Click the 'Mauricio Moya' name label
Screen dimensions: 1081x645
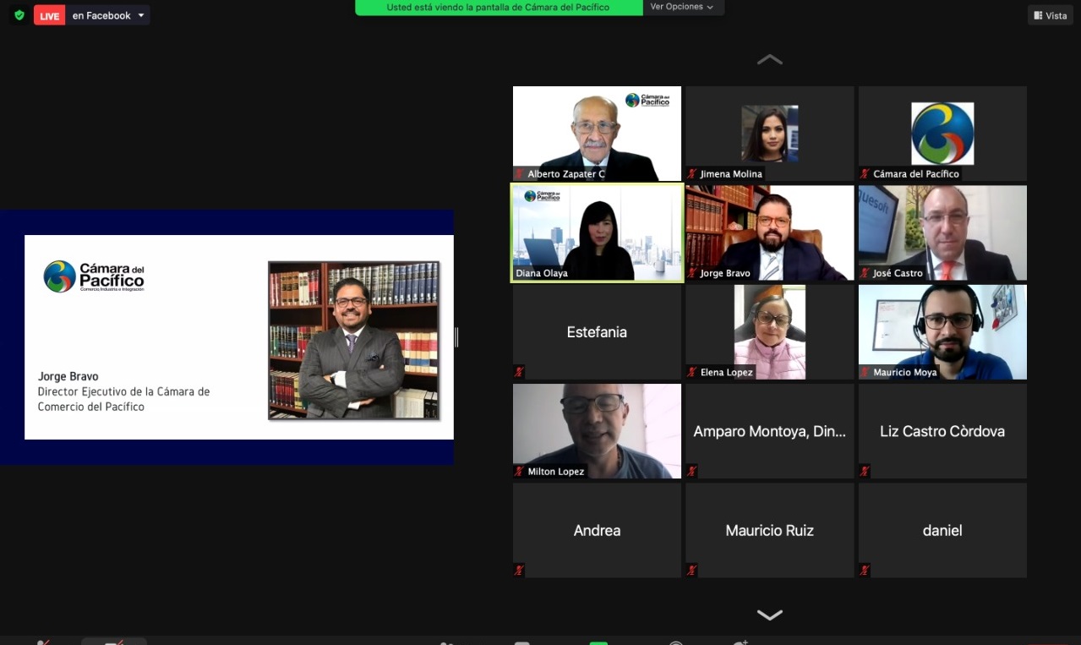click(905, 372)
